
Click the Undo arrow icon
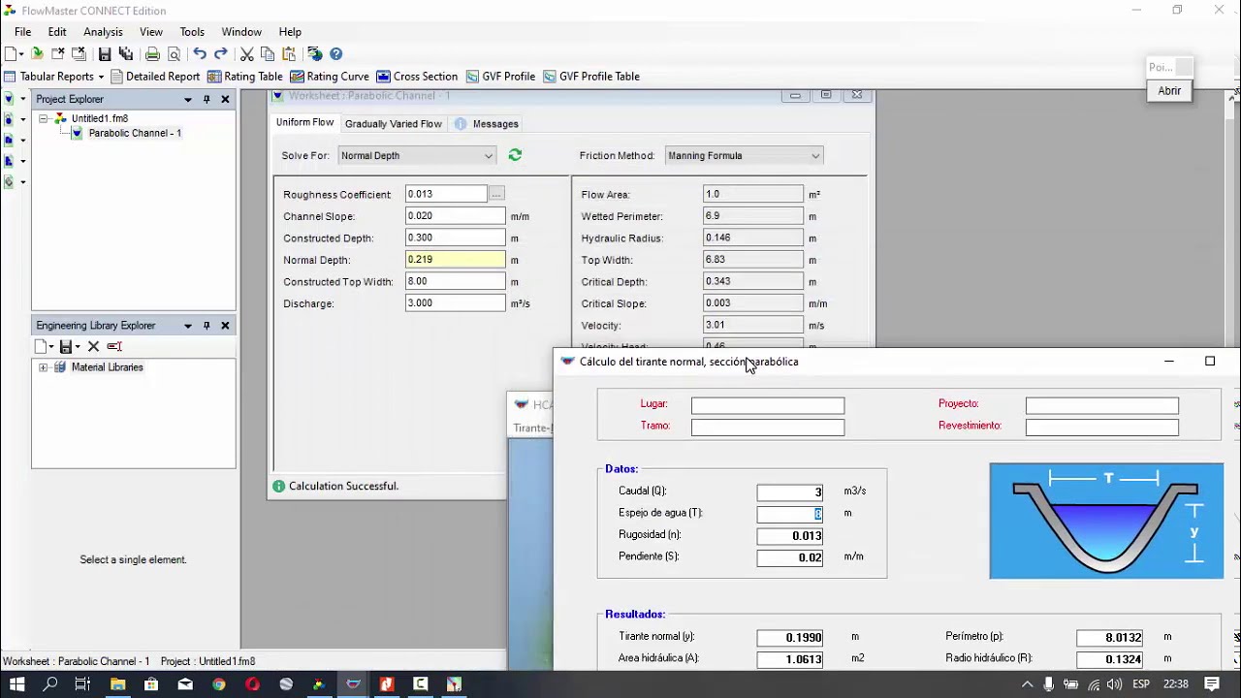click(200, 54)
